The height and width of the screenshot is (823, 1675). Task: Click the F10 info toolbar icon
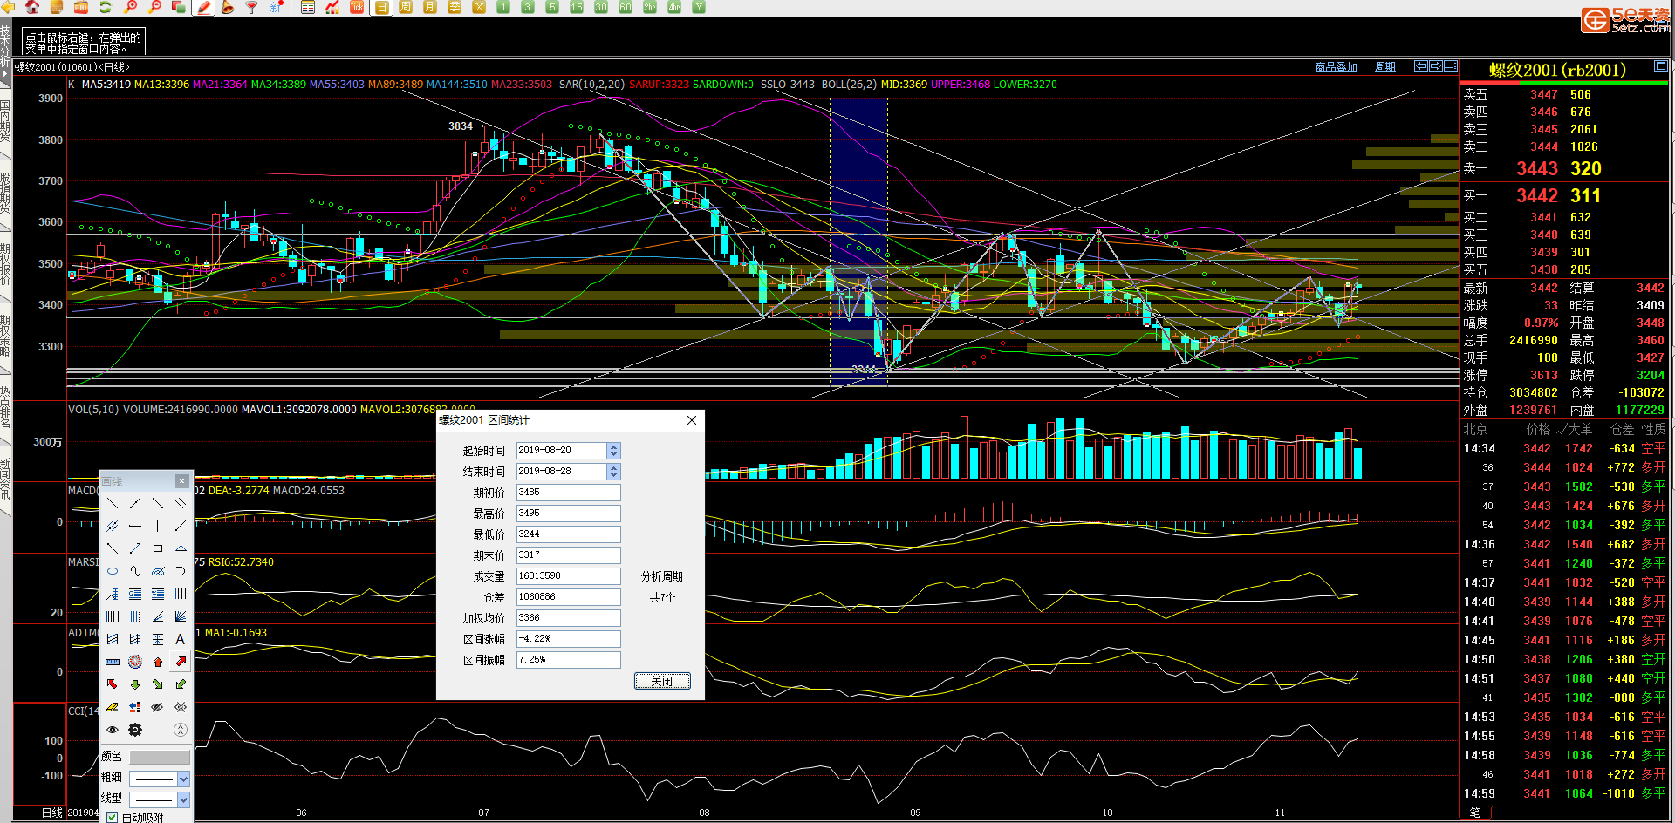[81, 7]
